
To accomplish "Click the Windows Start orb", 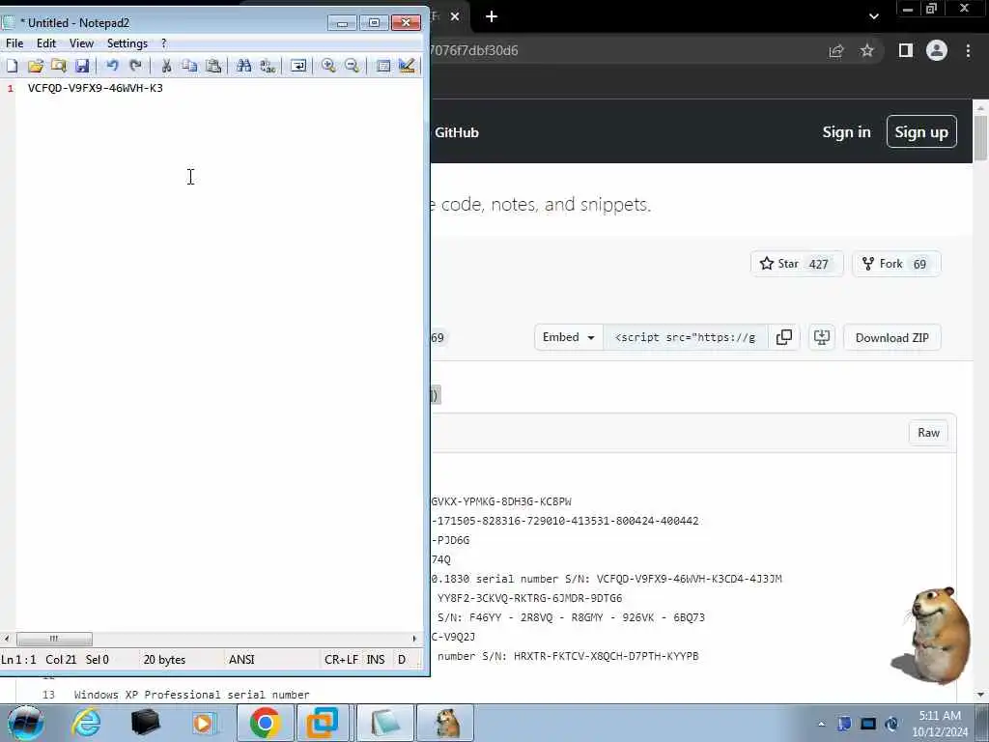I will coord(25,723).
